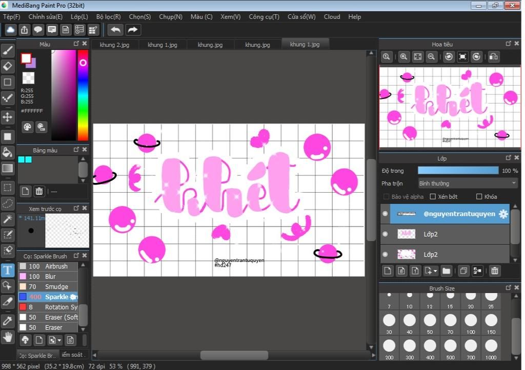Open the Pha trộn blend mode dropdown

[467, 183]
